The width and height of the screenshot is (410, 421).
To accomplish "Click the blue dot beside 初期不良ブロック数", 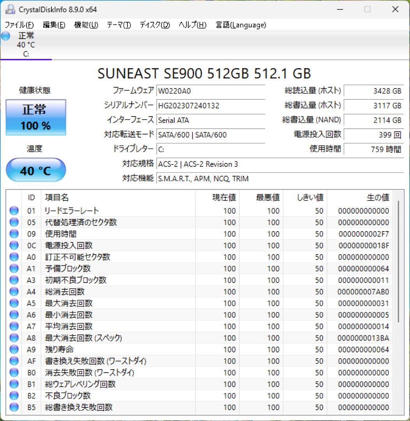I will 14,280.
